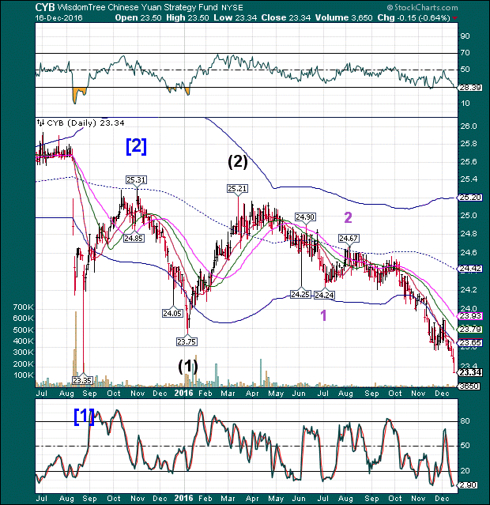Click the purple 2 wave label

pos(348,217)
